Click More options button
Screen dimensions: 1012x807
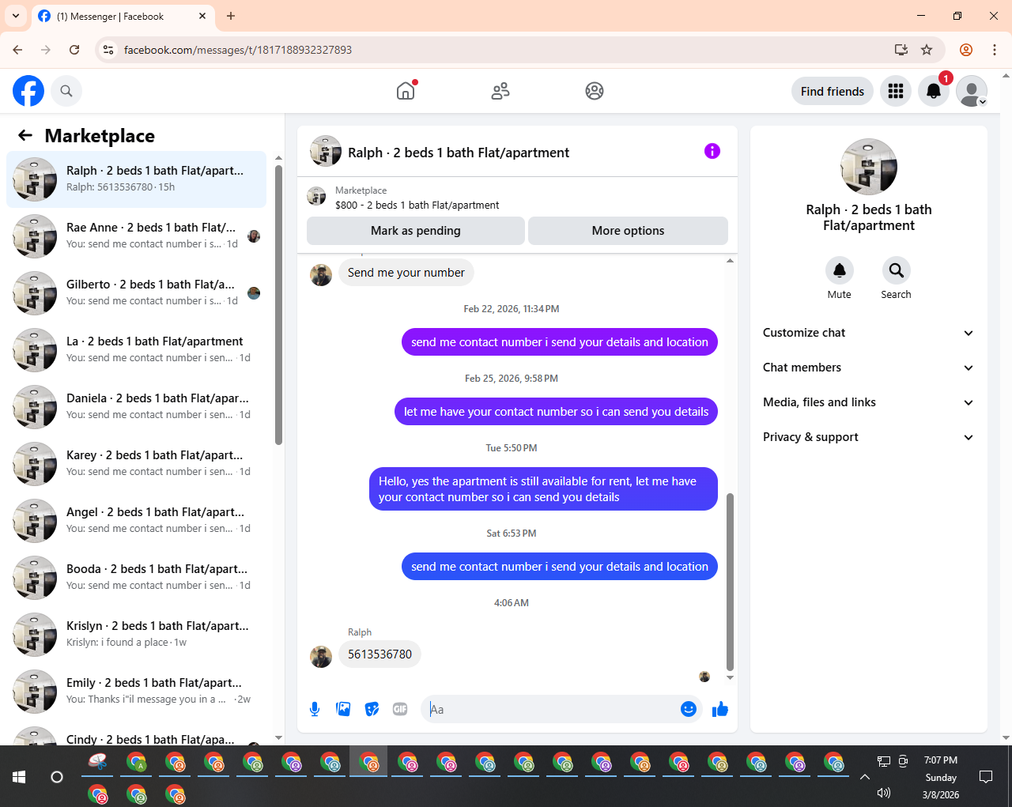pos(628,231)
